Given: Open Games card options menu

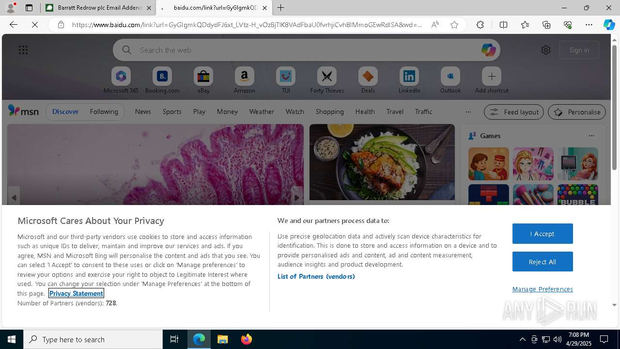Looking at the screenshot, I should (591, 136).
